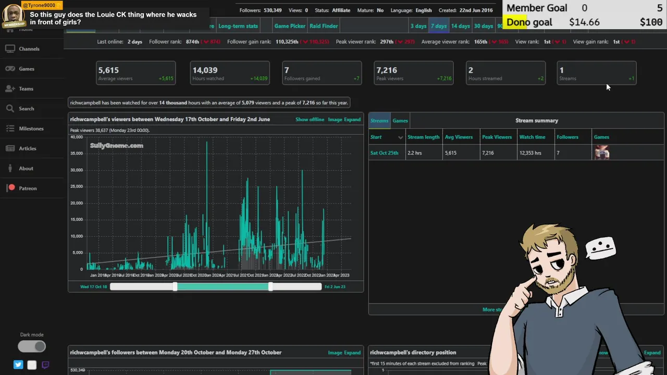Screen dimensions: 667x375
Task: Open the Articles icon in sidebar
Action: click(10, 148)
